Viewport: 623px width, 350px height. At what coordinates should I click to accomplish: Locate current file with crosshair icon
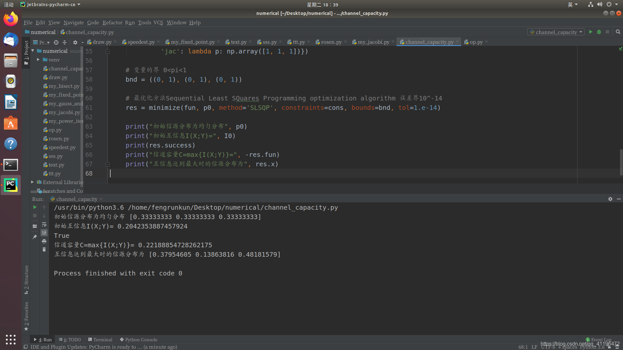click(56, 42)
